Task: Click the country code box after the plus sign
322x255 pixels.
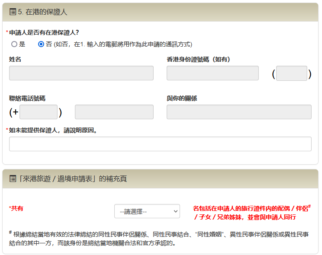Action: [39, 112]
